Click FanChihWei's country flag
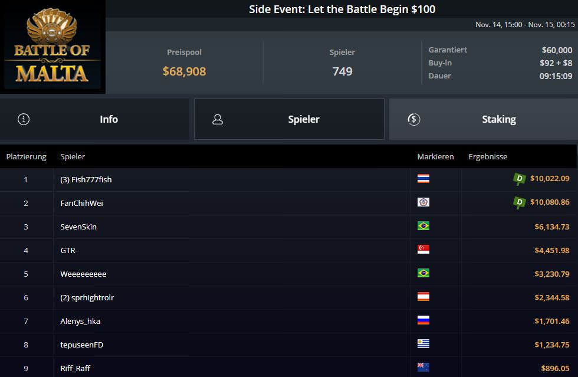 pyautogui.click(x=423, y=202)
